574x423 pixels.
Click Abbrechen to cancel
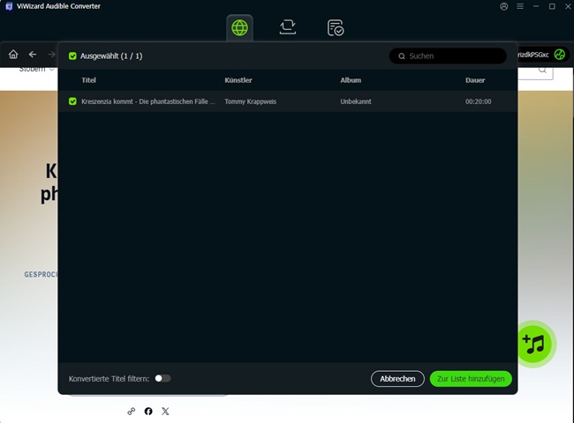[397, 379]
